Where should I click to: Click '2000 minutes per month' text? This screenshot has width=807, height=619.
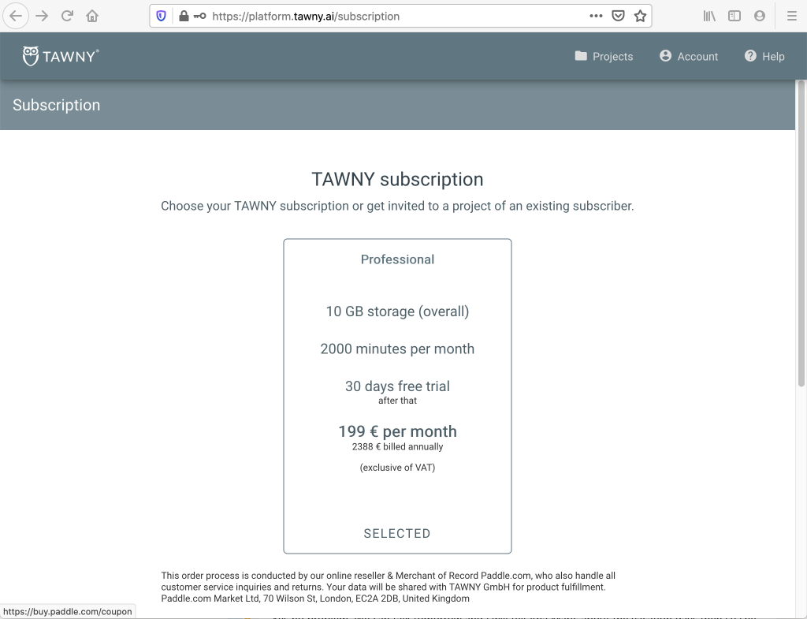click(397, 349)
